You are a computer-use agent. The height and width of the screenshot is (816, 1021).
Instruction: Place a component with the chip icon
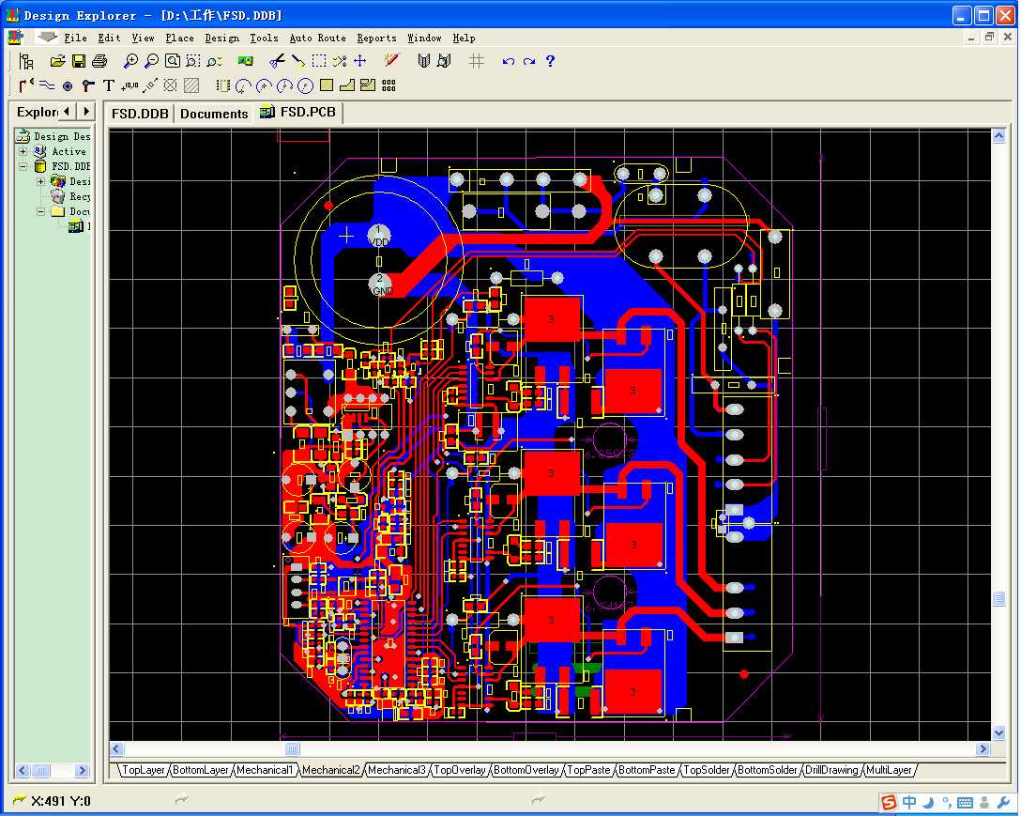(222, 85)
